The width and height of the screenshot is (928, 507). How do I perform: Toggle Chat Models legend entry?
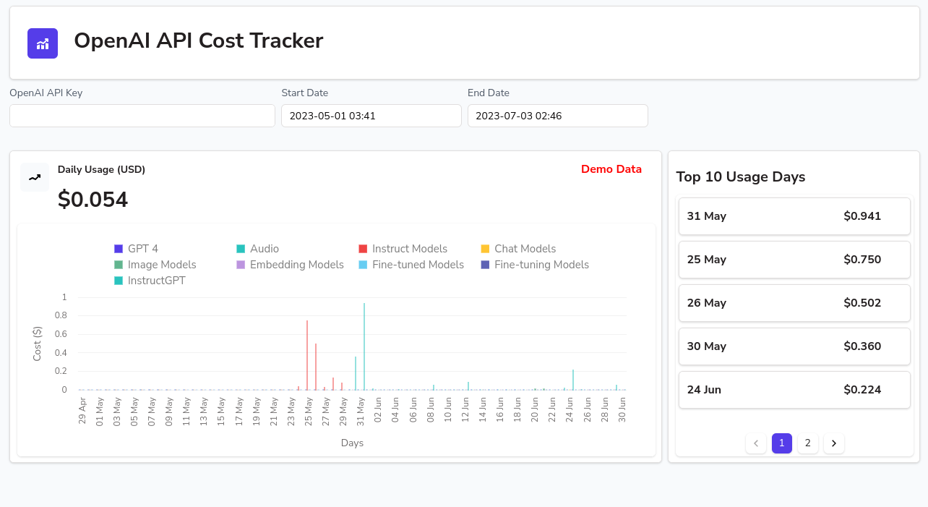pos(517,249)
